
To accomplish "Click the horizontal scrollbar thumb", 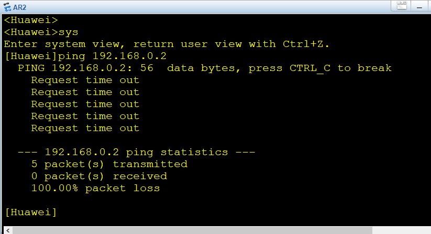I will click(192, 230).
